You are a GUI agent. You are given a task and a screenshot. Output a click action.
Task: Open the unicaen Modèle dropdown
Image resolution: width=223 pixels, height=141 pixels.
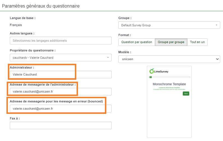click(169, 59)
